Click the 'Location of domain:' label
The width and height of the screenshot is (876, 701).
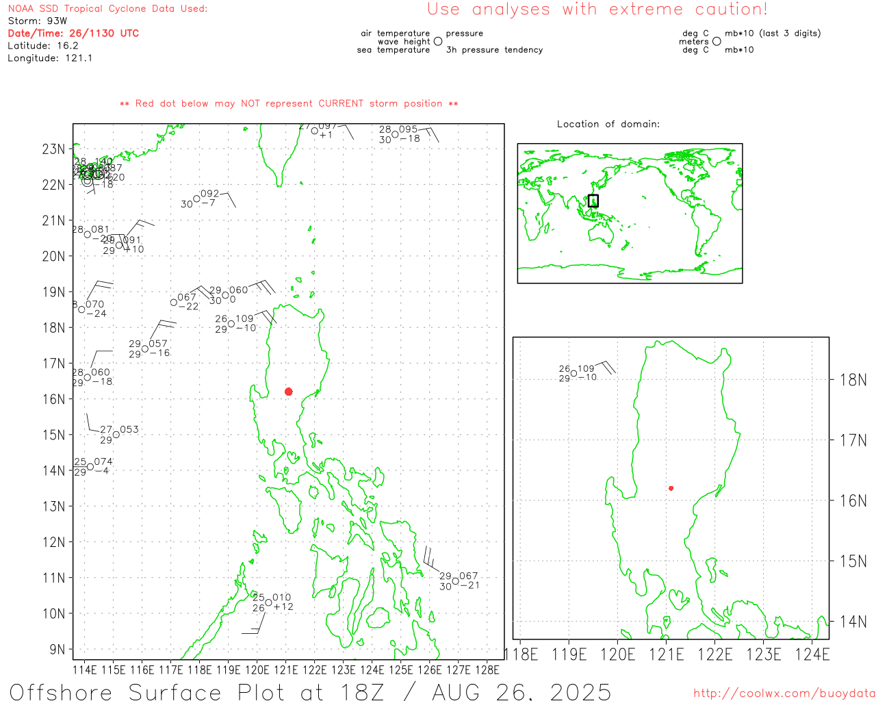608,124
